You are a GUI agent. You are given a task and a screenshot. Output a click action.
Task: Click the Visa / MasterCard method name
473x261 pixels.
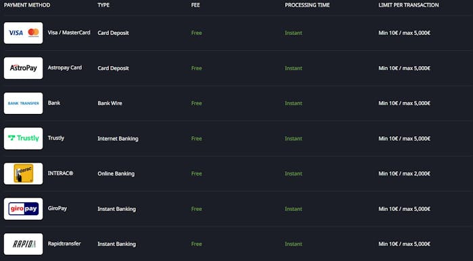[69, 32]
